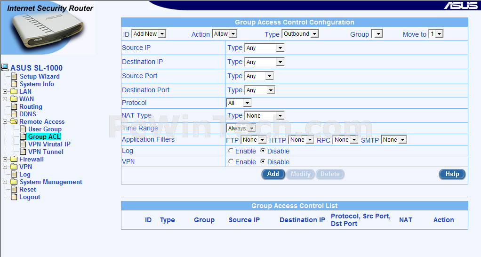Select the VPN Enable radio button

(231, 161)
